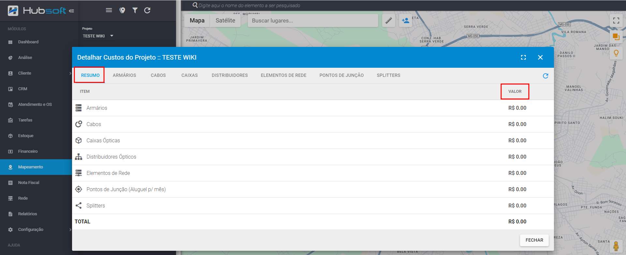
Task: Click the search magnifier icon above the map
Action: click(x=195, y=5)
